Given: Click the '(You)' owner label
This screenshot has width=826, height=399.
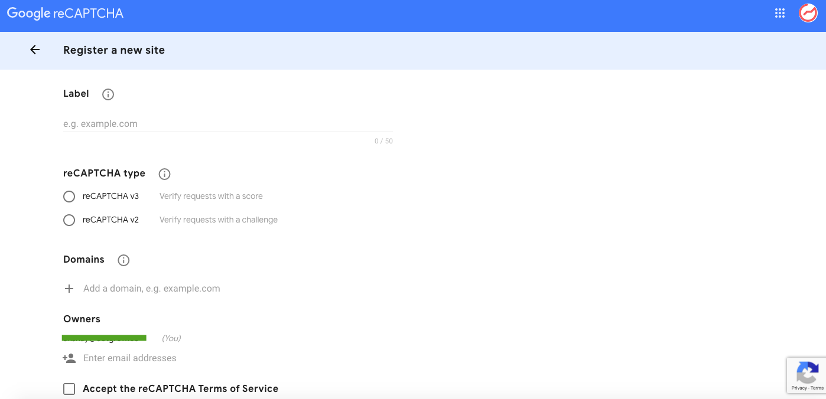Looking at the screenshot, I should (171, 338).
